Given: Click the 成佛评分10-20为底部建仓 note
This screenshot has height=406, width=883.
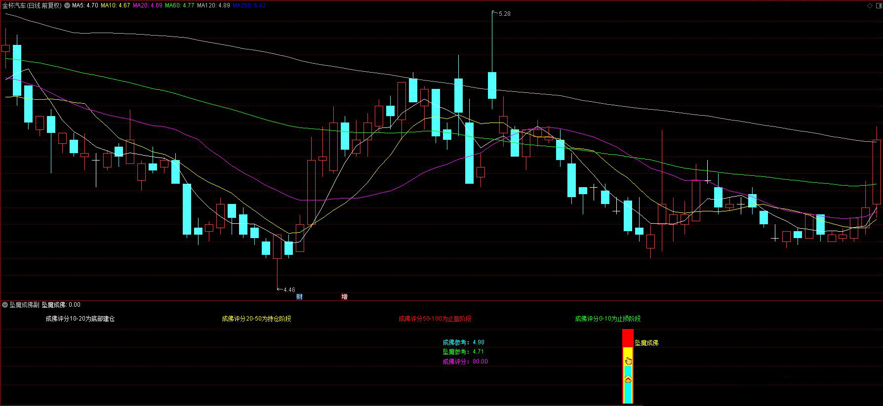Looking at the screenshot, I should [80, 319].
